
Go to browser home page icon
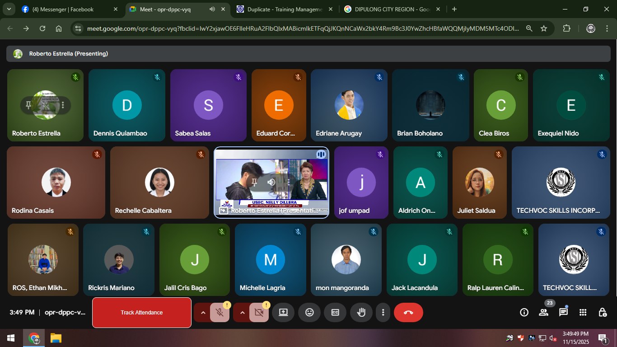(59, 28)
